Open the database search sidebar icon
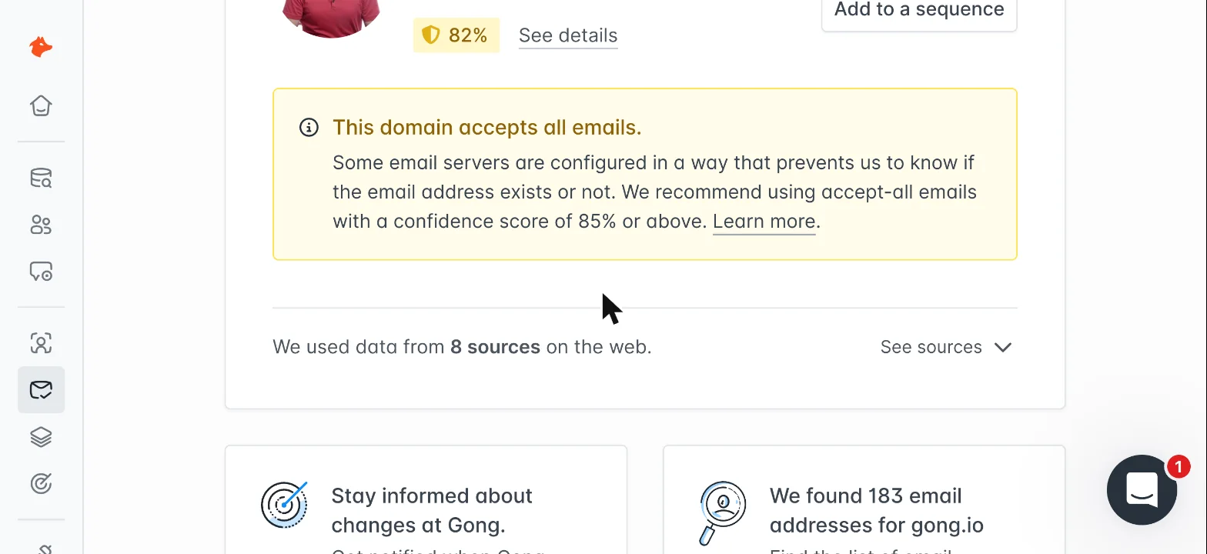Image resolution: width=1207 pixels, height=554 pixels. (x=41, y=178)
